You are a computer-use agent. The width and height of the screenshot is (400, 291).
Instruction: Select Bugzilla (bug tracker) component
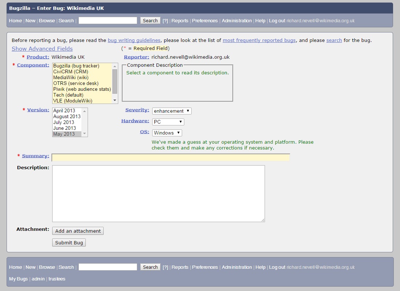coord(82,66)
